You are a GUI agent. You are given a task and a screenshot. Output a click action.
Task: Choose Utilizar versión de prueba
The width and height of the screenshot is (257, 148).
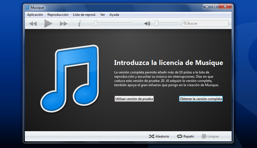(x=134, y=99)
